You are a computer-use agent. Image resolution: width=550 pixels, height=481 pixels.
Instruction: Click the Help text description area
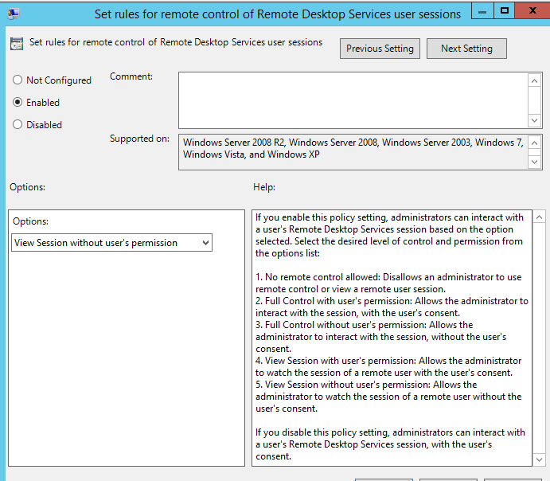pyautogui.click(x=390, y=334)
